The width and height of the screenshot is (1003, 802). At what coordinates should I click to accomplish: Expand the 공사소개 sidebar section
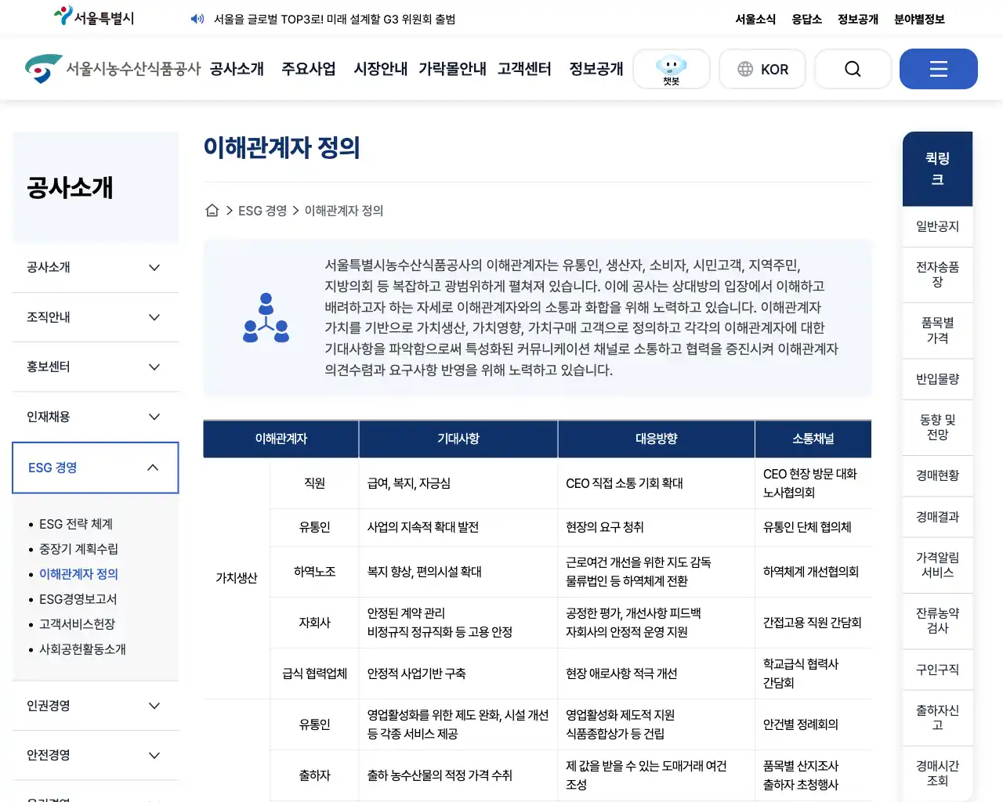[x=96, y=267]
